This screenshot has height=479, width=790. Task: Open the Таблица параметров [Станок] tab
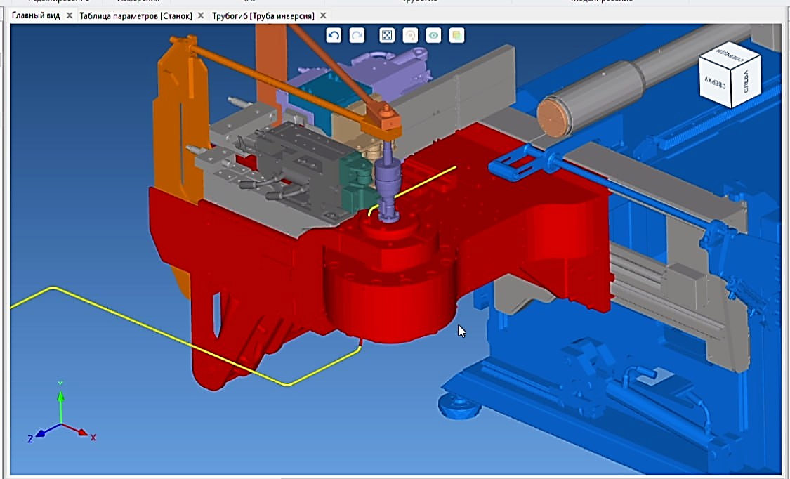pos(136,15)
